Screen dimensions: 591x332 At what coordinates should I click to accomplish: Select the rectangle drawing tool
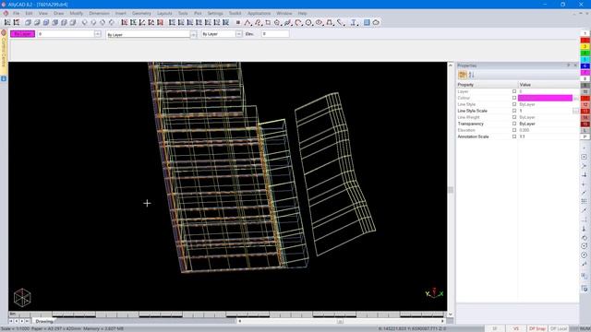pos(268,22)
